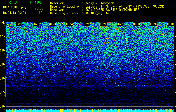176x112 pixels.
Task: Click the 0629 time marker label
Action: coord(153,24)
